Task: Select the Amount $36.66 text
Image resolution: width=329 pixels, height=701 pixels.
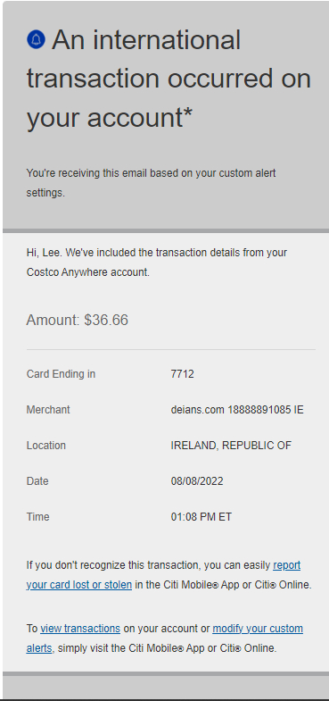Action: (78, 320)
